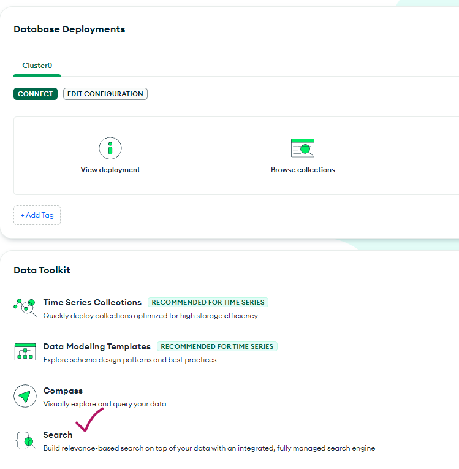Open the Time Series Collections heading

(93, 302)
